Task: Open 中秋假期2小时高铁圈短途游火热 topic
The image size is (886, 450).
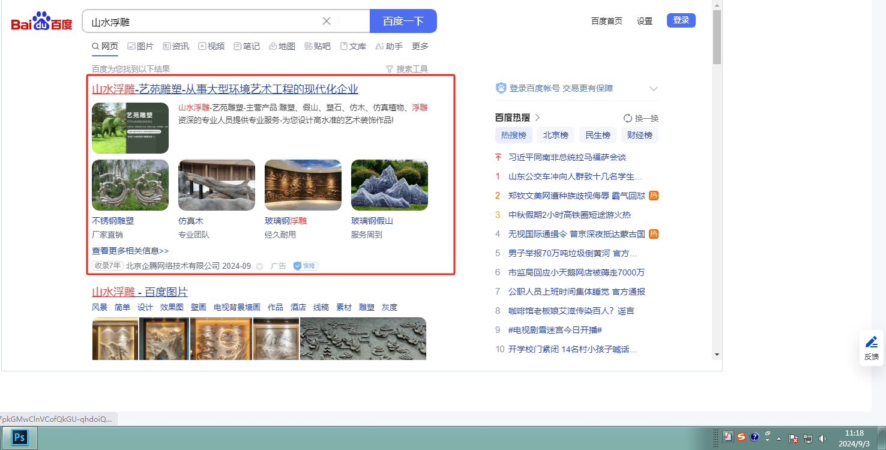Action: coord(570,215)
